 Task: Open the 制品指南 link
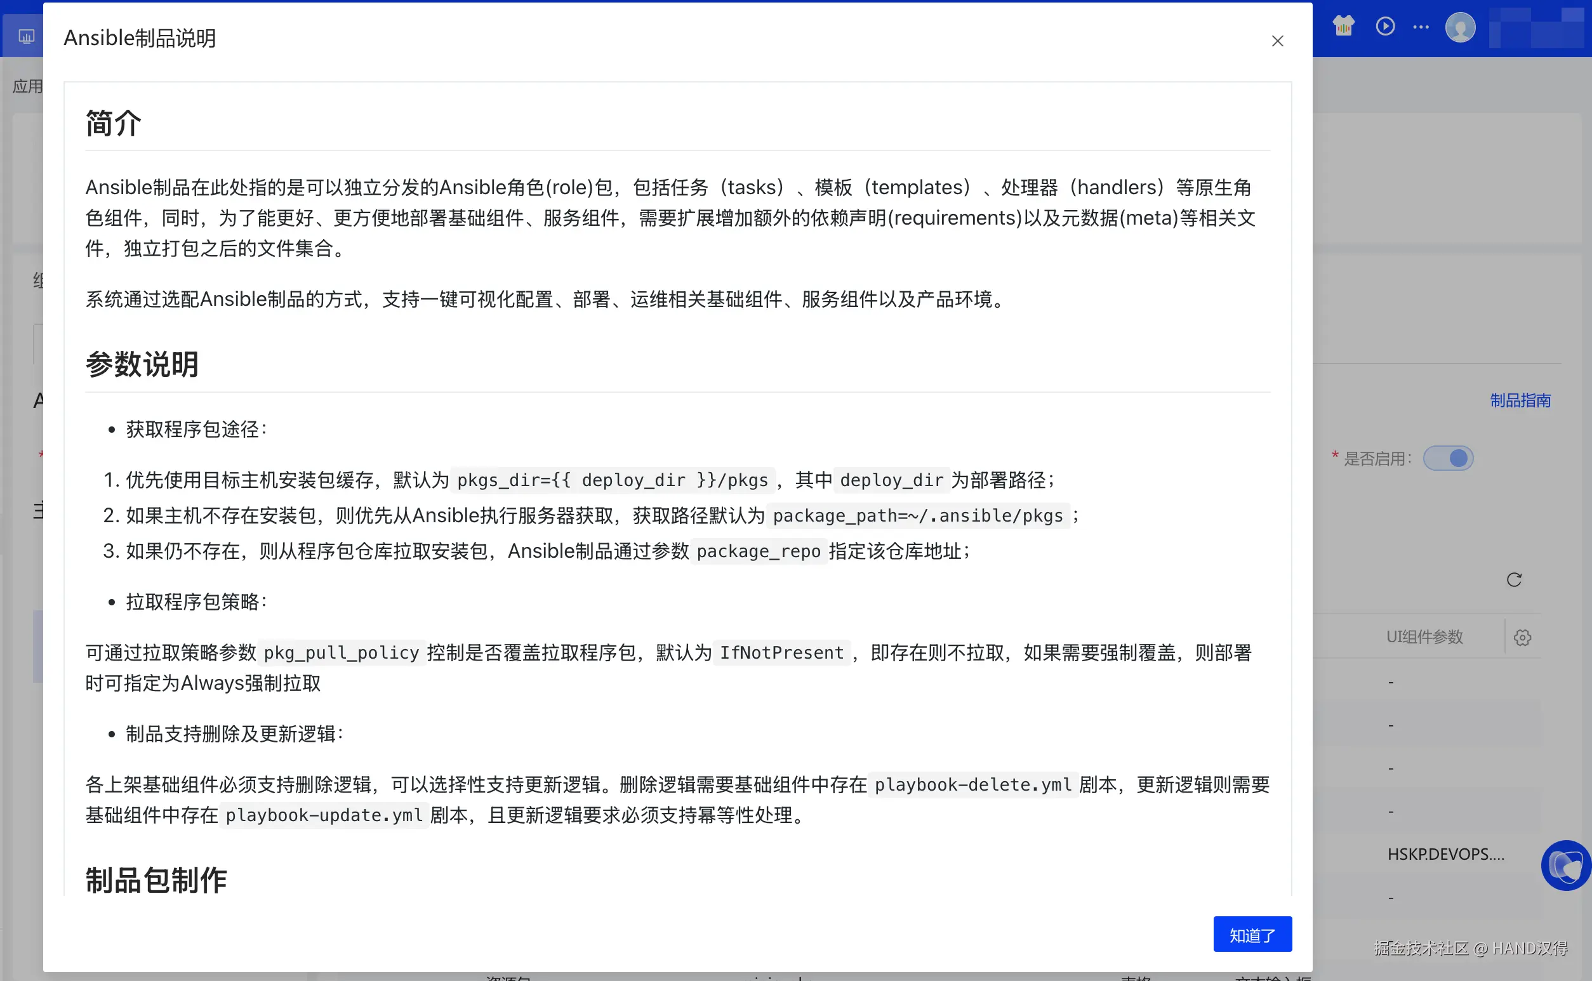(1520, 400)
